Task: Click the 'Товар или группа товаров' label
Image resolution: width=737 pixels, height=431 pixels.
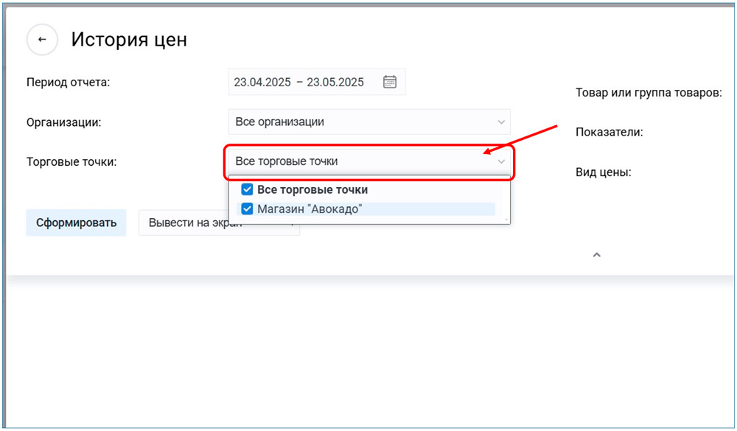Action: pyautogui.click(x=648, y=94)
